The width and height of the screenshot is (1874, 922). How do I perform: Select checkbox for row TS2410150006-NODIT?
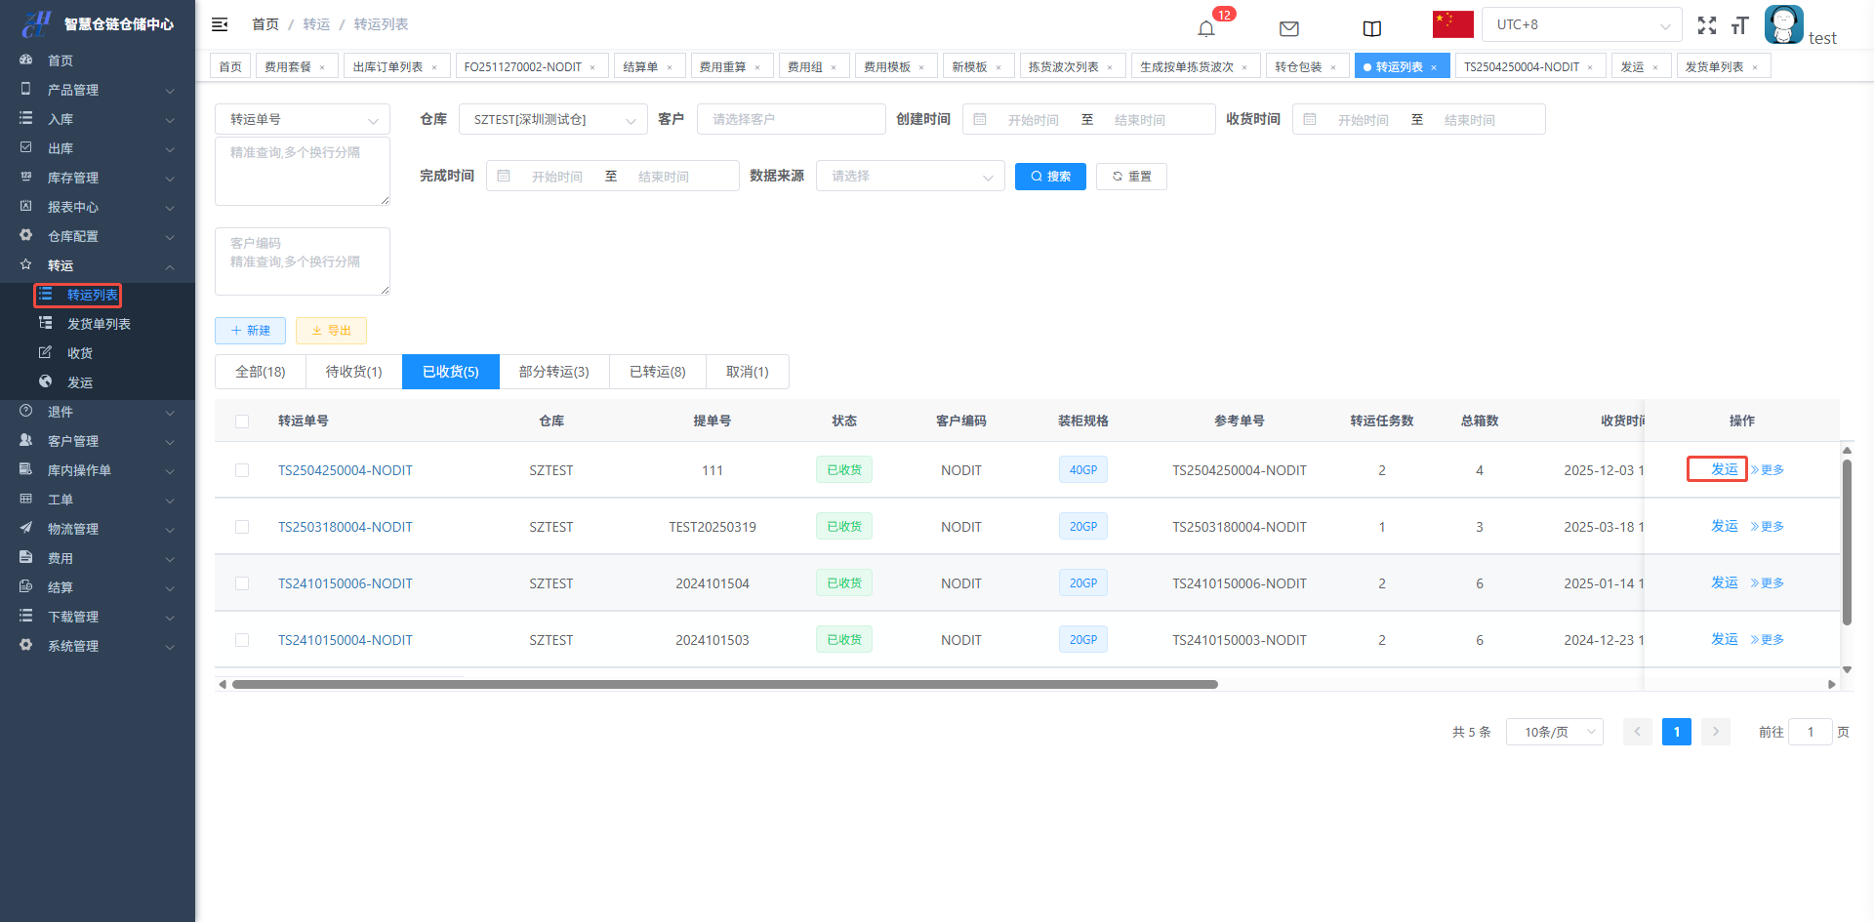click(x=242, y=583)
